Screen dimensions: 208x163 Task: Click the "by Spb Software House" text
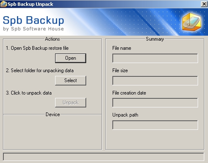click(x=34, y=29)
